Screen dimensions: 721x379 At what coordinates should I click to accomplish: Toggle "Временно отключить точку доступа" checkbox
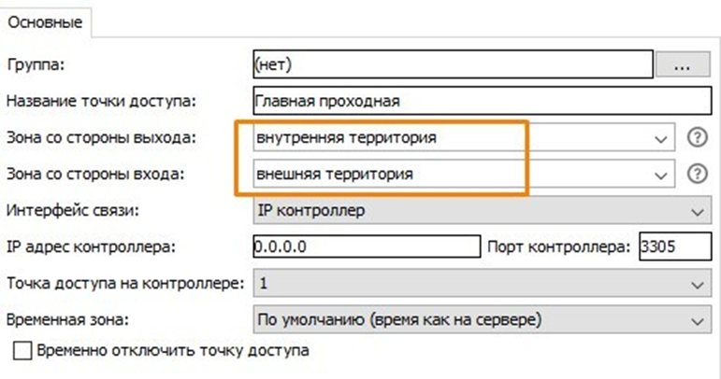(22, 352)
